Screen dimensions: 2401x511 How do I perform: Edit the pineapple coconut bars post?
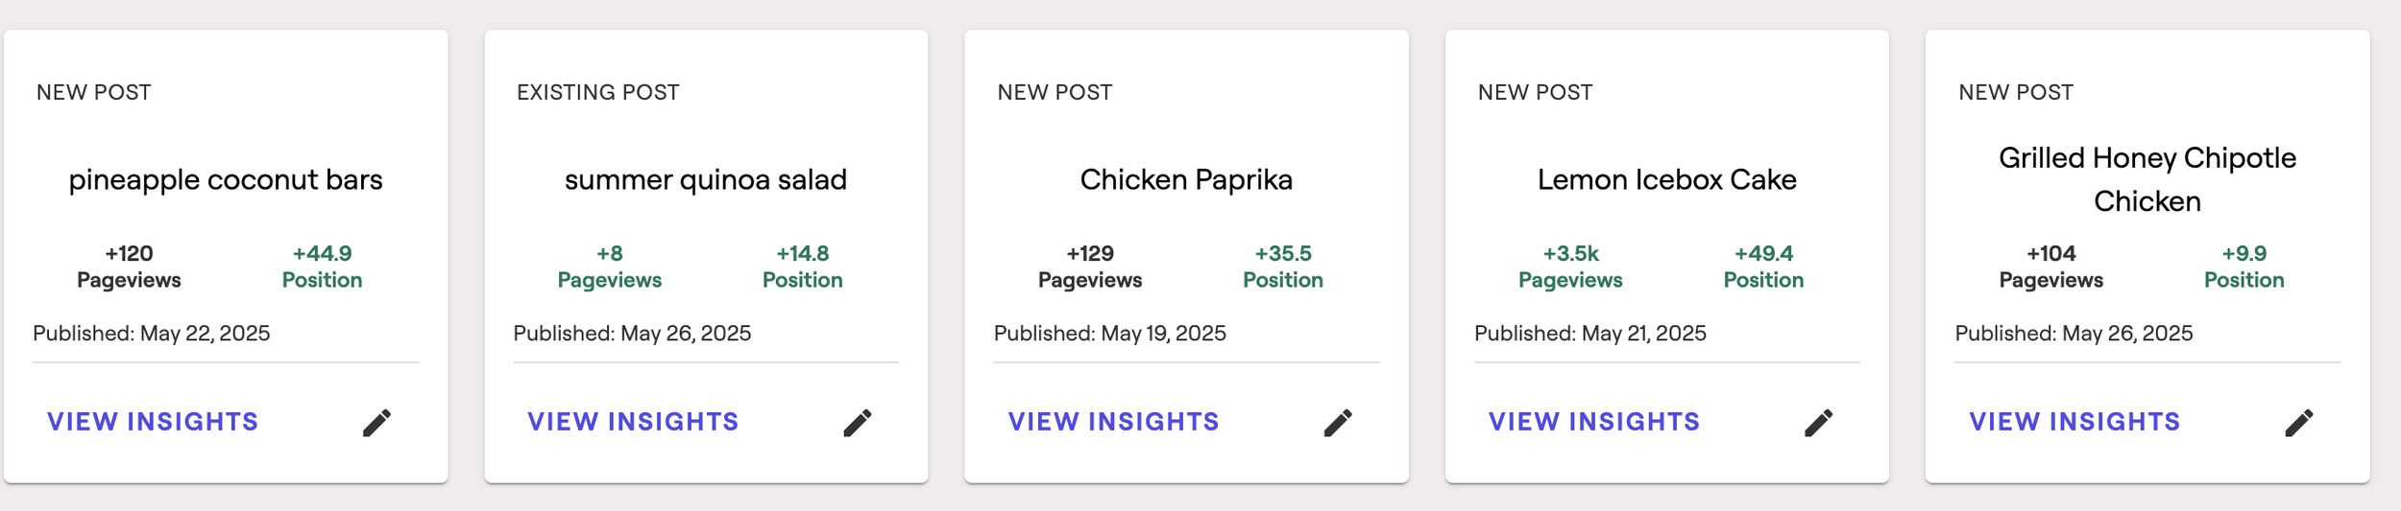click(376, 423)
